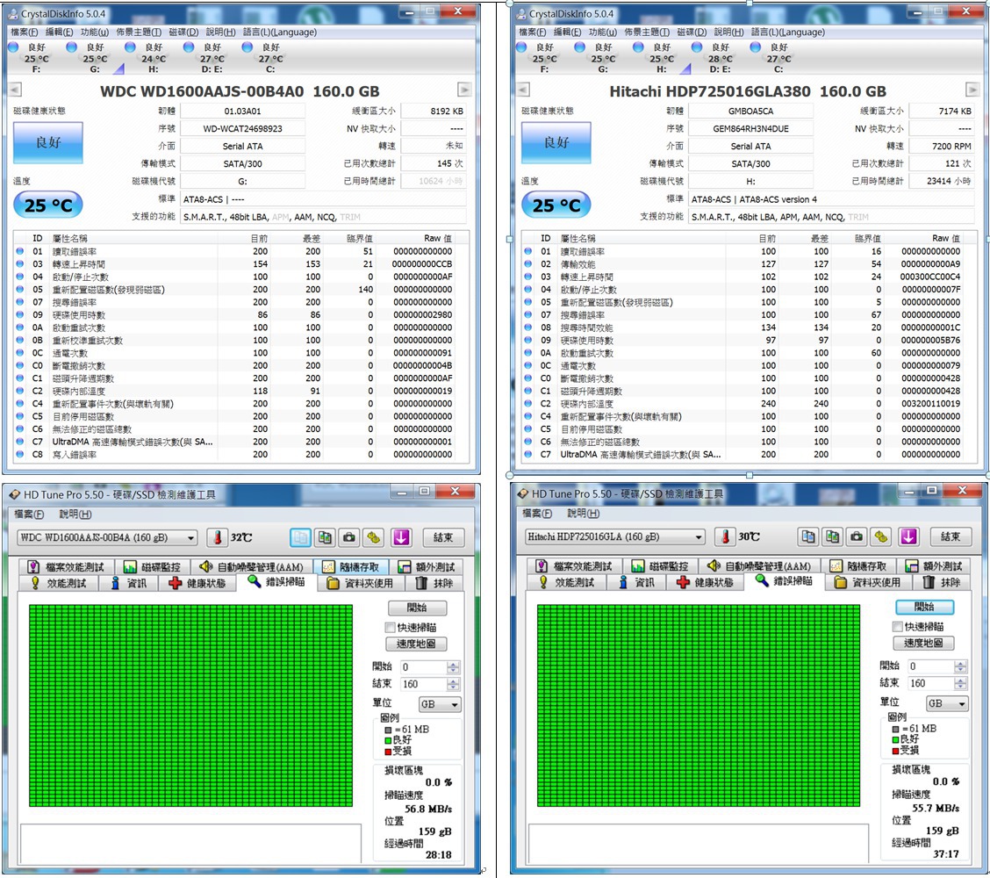Image resolution: width=990 pixels, height=878 pixels.
Task: Switch to 隨機存取 tab in WDC HD Tune
Action: click(x=352, y=566)
